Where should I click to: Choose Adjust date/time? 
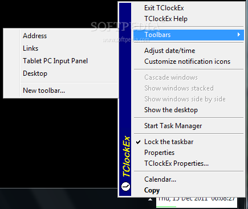[x=188, y=51]
